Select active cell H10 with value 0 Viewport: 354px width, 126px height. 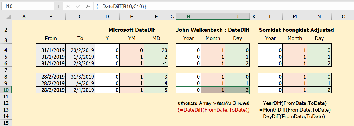(x=189, y=90)
